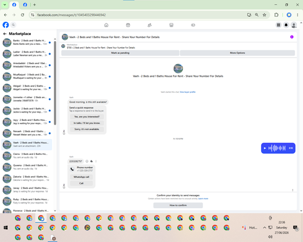This screenshot has width=303, height=242.
Task: Click the address bar URL
Action: (x=72, y=15)
